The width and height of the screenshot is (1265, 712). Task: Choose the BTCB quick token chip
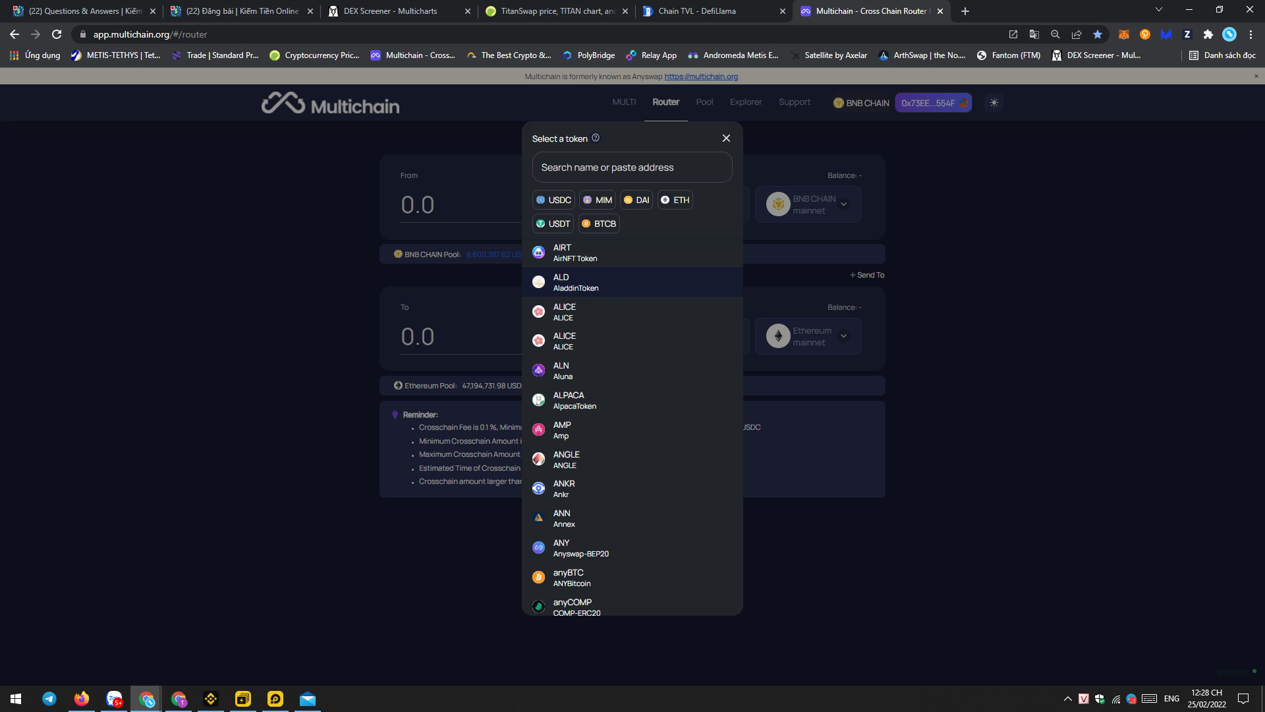click(x=599, y=224)
